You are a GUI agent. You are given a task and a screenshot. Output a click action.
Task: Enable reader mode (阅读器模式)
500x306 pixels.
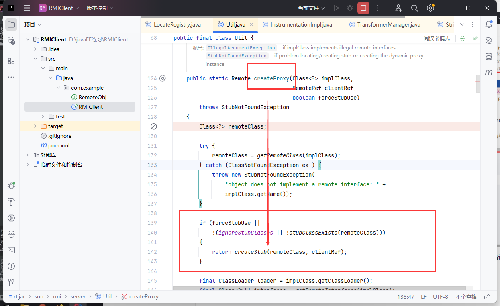pos(437,38)
